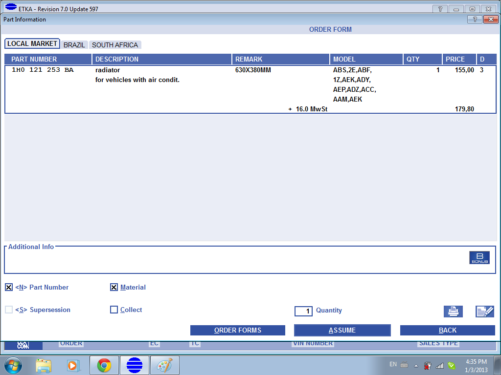Click the BACK button
This screenshot has width=501, height=375.
pyautogui.click(x=447, y=331)
